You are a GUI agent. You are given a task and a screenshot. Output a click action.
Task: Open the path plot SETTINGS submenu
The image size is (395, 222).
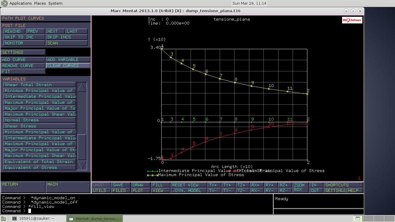pos(23,52)
